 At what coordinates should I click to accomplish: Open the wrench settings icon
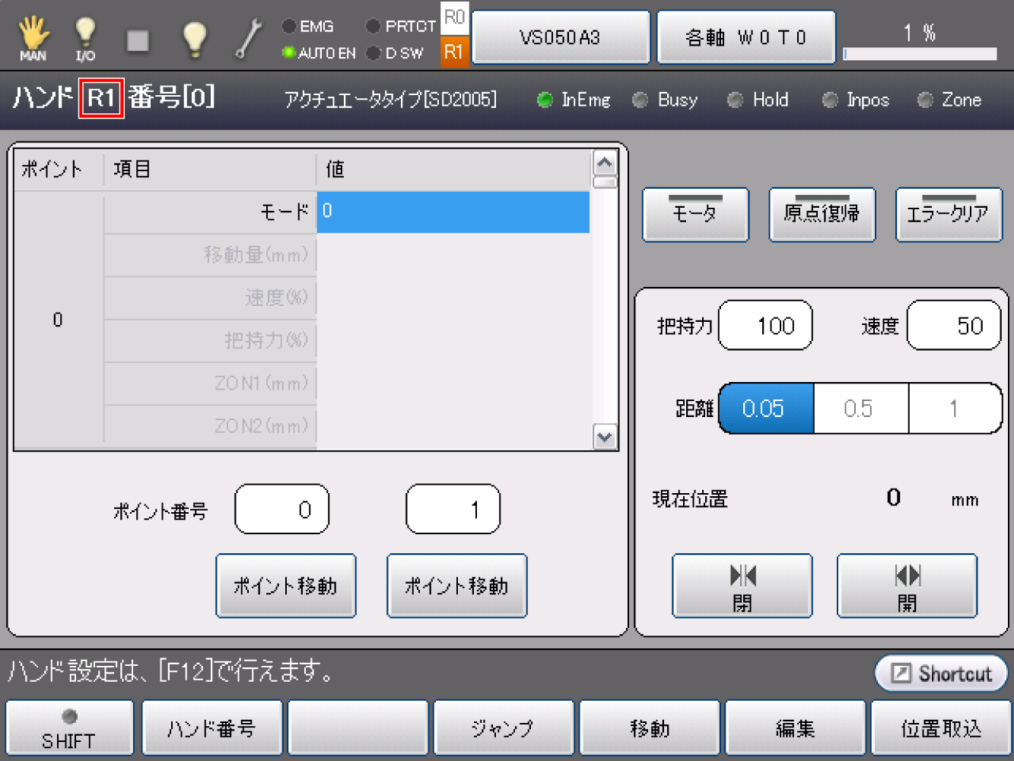tap(248, 39)
